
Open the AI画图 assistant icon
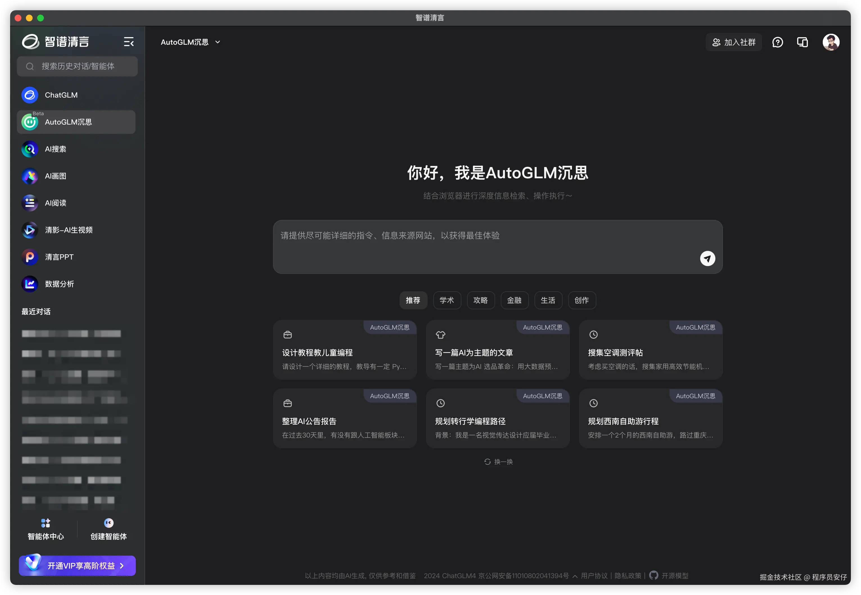tap(30, 176)
